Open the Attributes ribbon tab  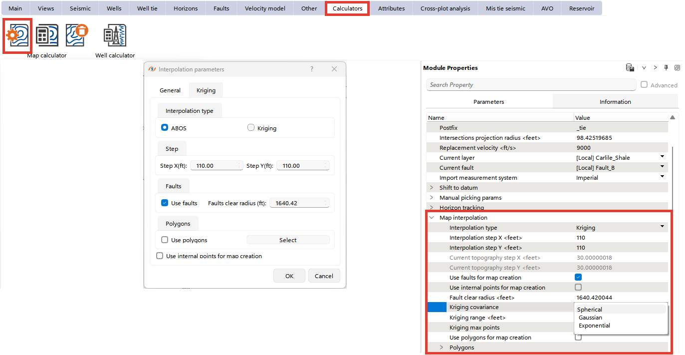tap(391, 8)
